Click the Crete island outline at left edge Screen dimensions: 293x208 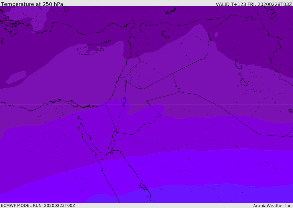(2, 41)
